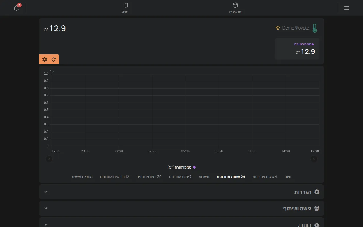
Task: Select the 12 חודשים אחרונים range
Action: point(115,176)
